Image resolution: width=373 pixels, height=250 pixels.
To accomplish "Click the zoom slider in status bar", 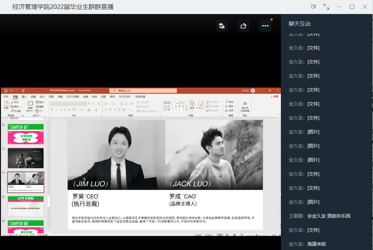I will tap(256, 235).
